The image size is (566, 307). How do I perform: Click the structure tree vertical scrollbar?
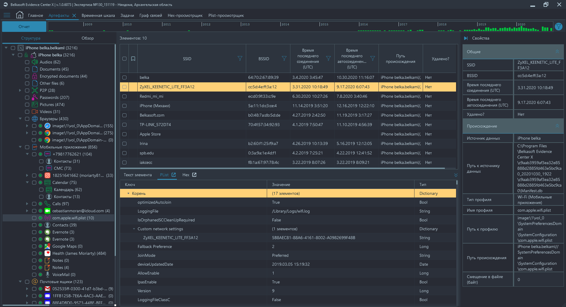(x=115, y=151)
